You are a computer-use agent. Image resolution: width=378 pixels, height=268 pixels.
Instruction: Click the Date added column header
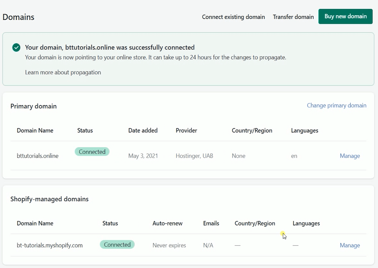coord(143,130)
